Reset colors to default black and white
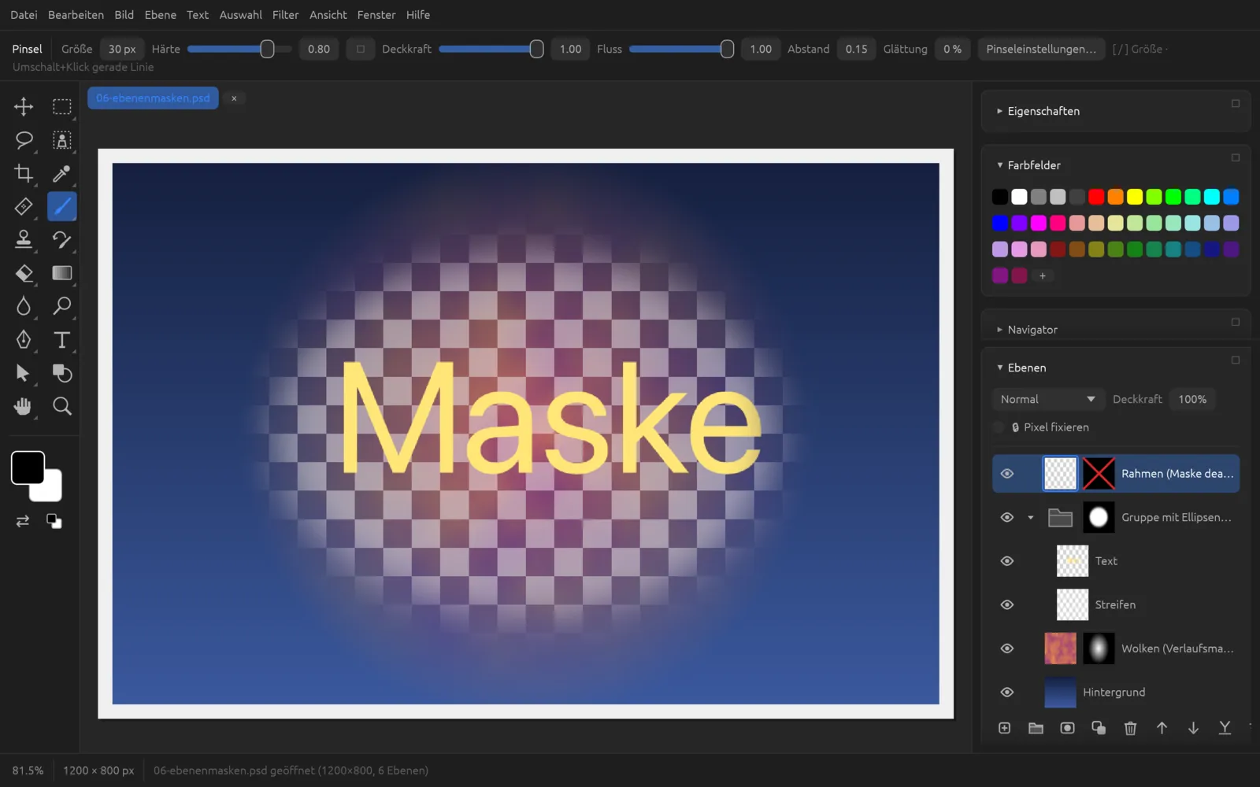The height and width of the screenshot is (787, 1260). tap(54, 521)
